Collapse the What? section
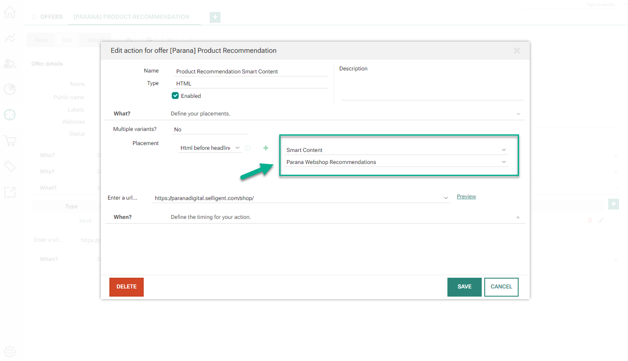 pyautogui.click(x=518, y=114)
